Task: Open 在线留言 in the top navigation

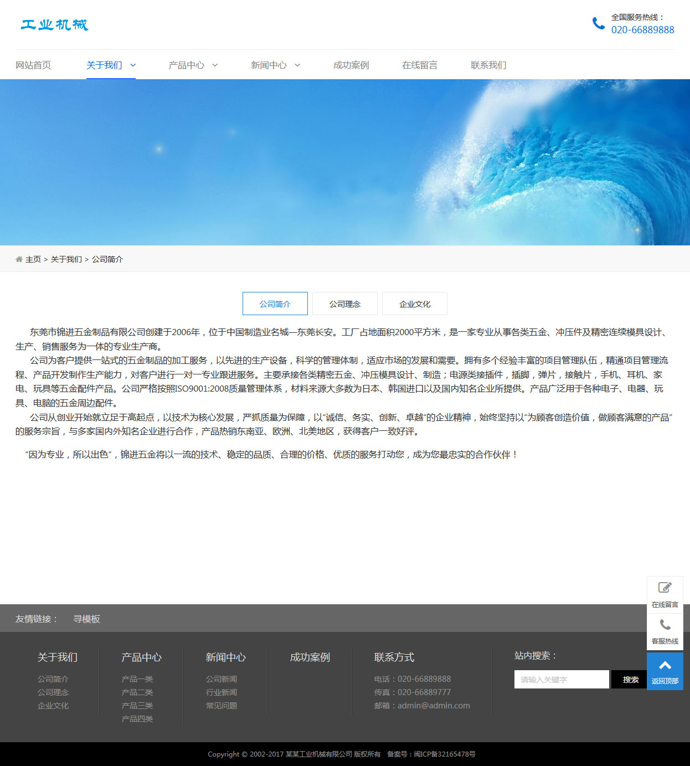Action: pos(420,65)
